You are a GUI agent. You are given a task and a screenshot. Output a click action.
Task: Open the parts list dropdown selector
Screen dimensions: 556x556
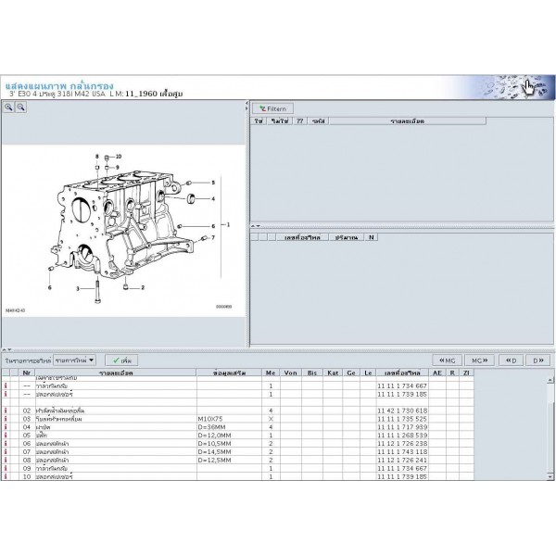pos(75,359)
